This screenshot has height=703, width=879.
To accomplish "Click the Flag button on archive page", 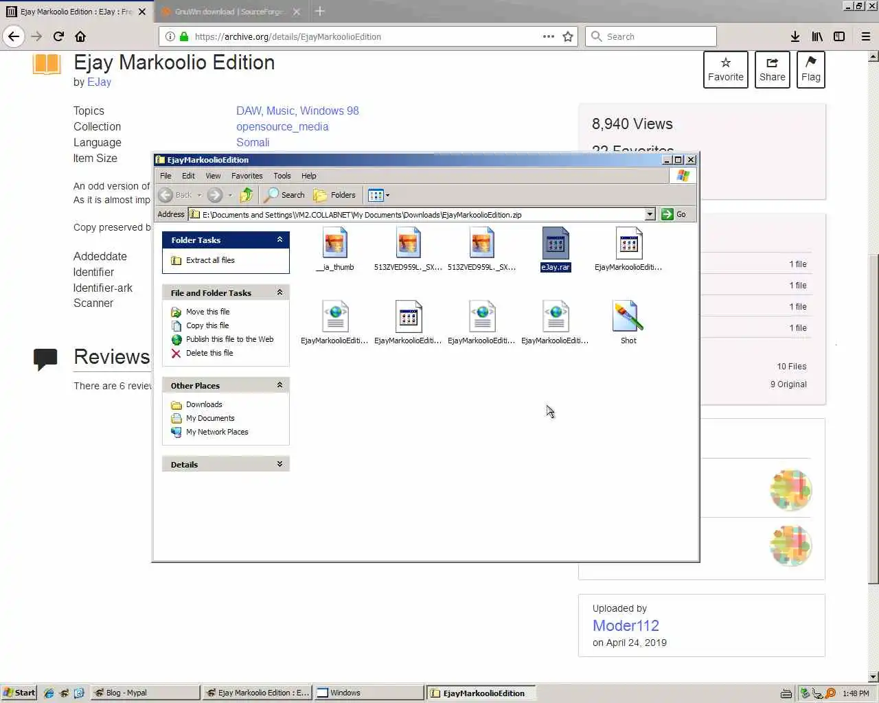I will 810,69.
